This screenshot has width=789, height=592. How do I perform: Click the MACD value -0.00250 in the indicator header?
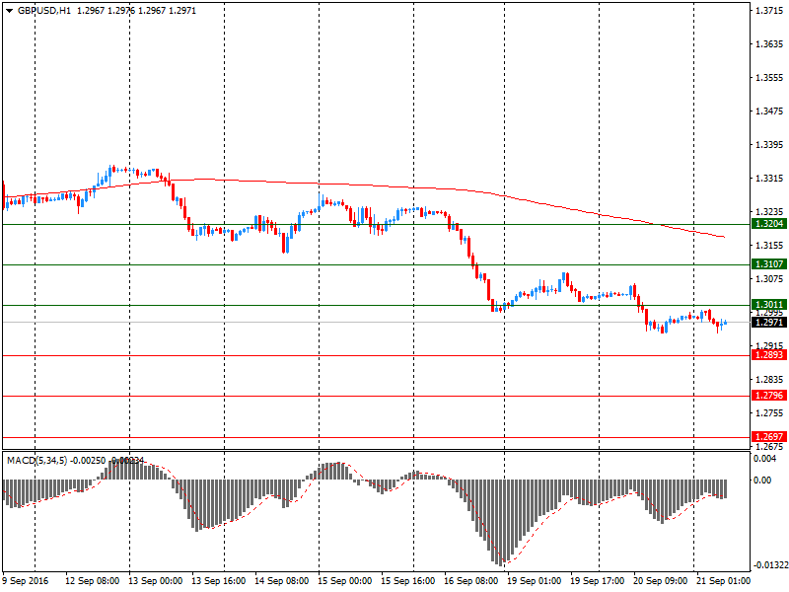tap(88, 461)
